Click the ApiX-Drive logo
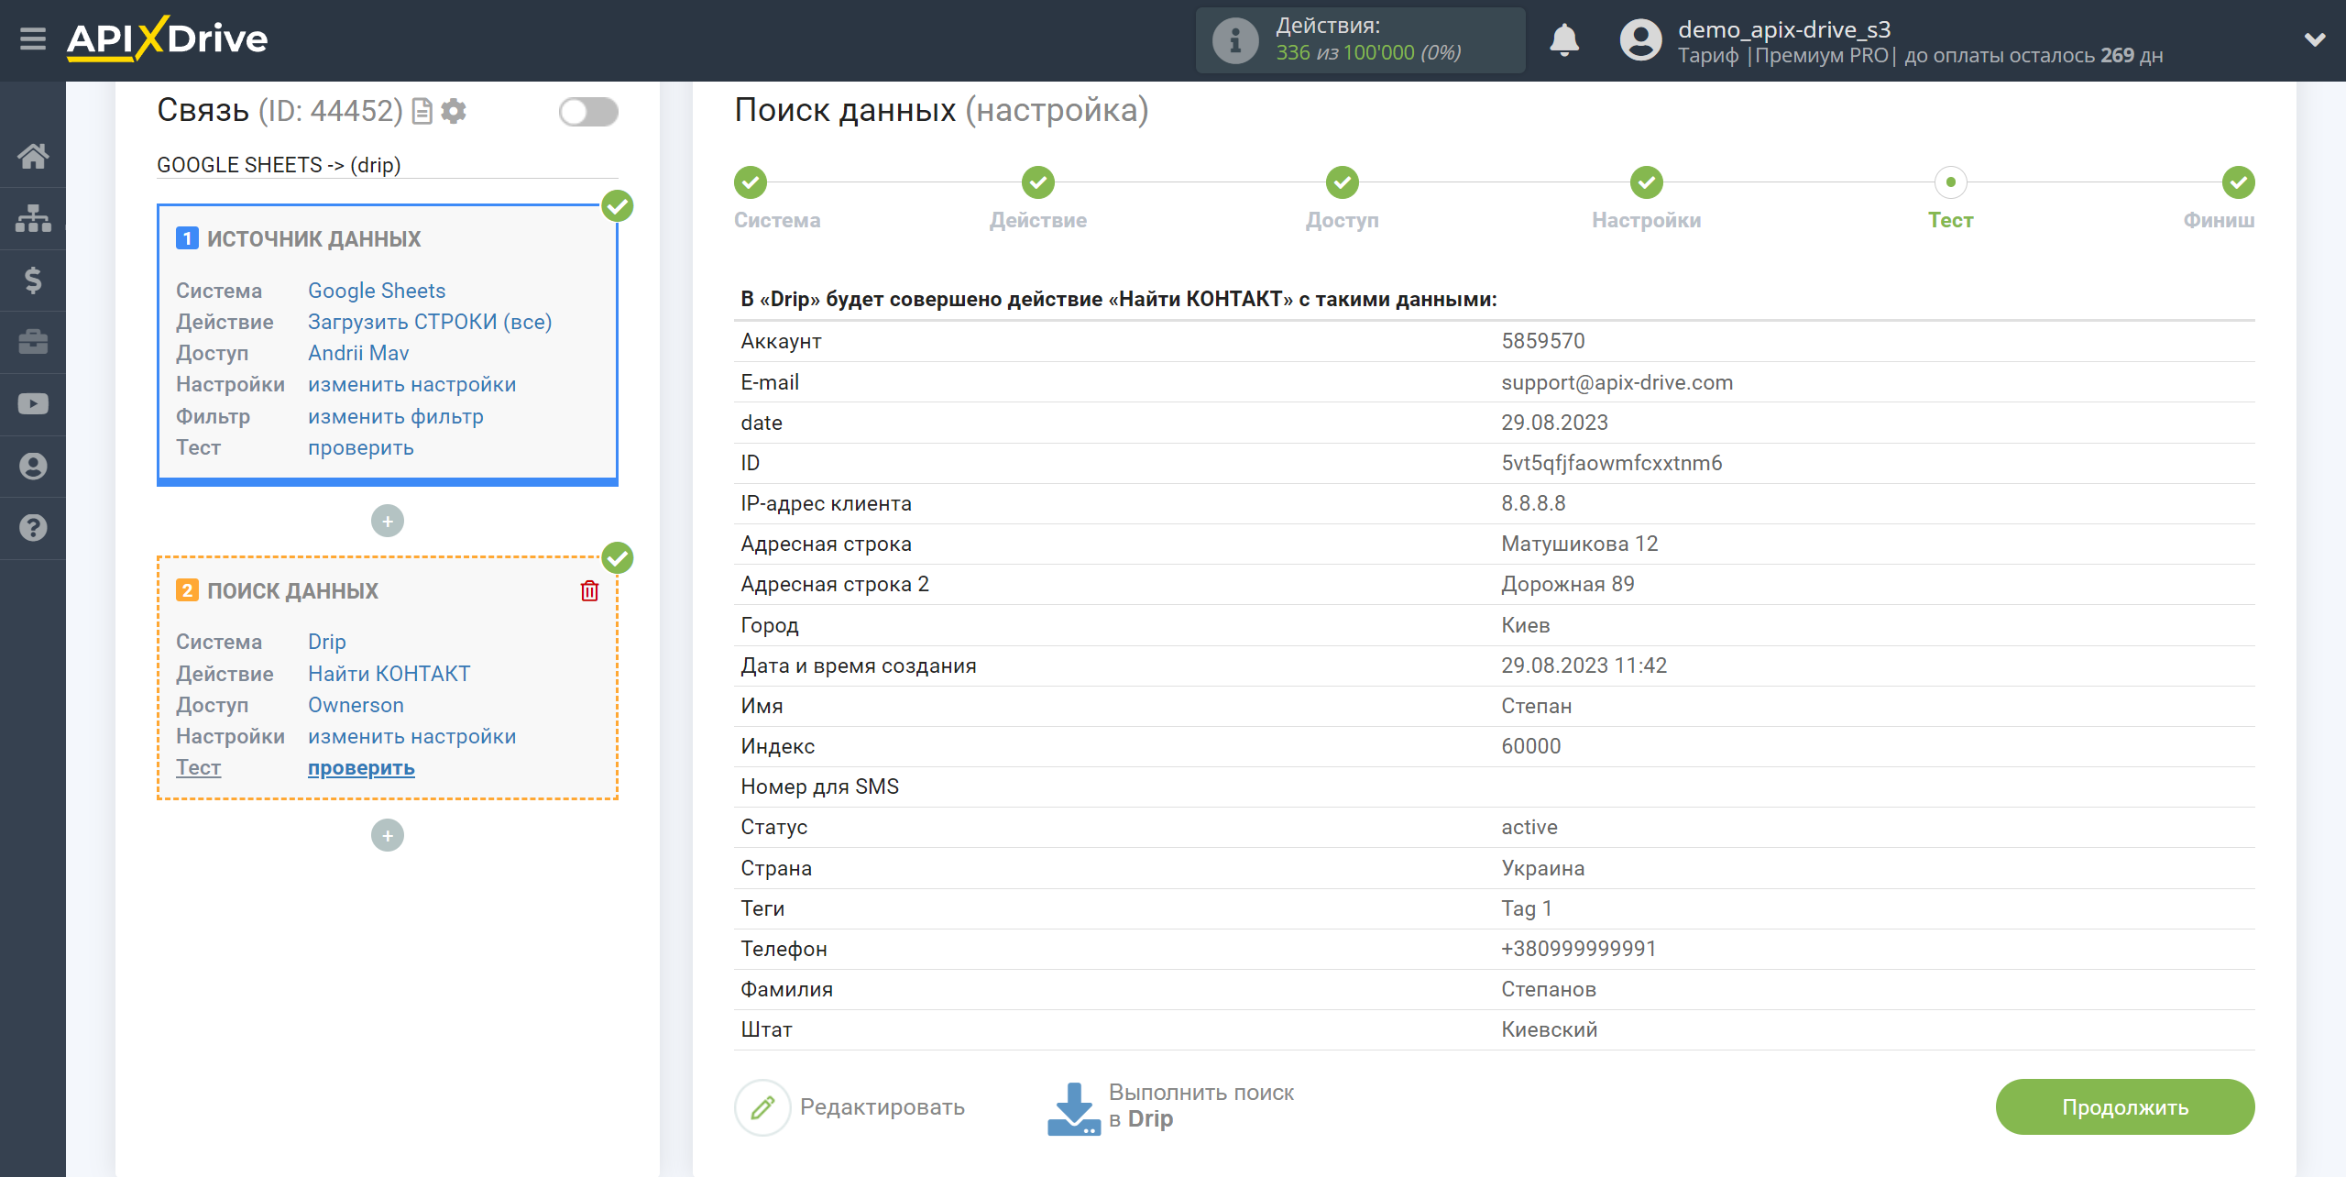Viewport: 2346px width, 1177px height. [x=167, y=39]
